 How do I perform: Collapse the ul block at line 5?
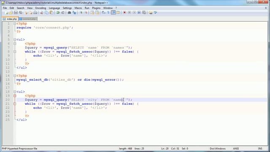[x=15, y=40]
